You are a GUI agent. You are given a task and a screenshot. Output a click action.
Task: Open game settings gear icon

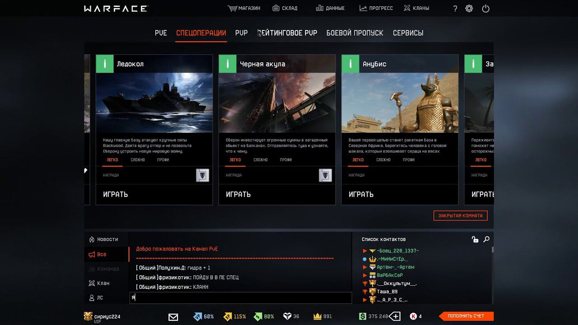click(469, 9)
